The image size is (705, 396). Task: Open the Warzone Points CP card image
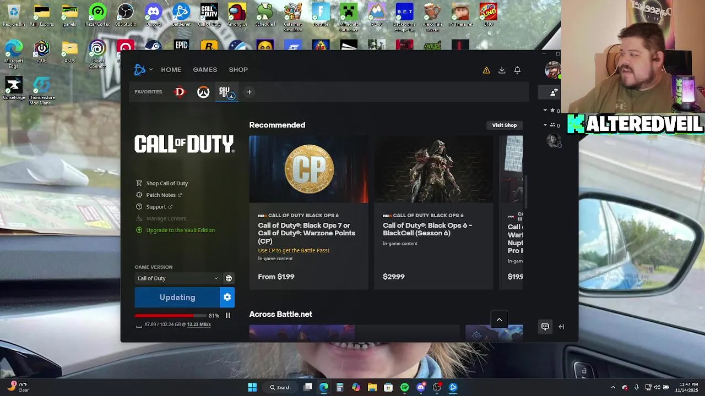pos(309,169)
